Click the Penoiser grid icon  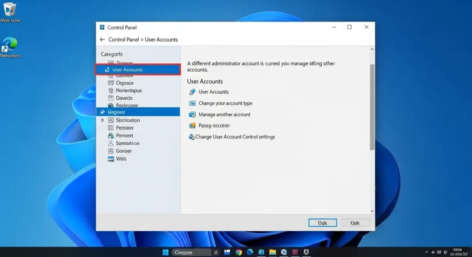pyautogui.click(x=111, y=128)
